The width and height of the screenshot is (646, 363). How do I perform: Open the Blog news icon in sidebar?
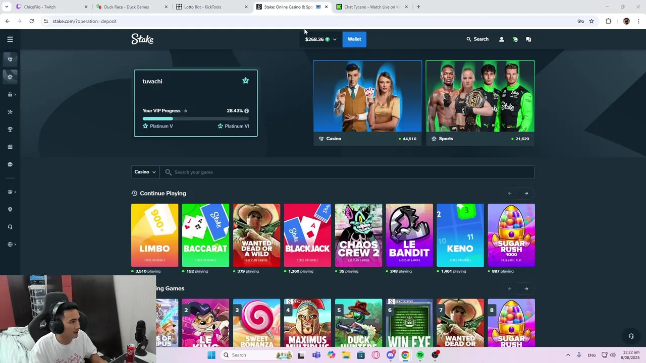point(10,147)
